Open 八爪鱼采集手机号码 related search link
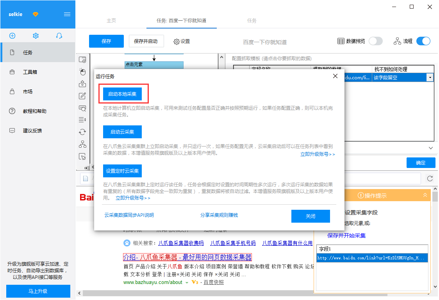The image size is (439, 300). 233,243
